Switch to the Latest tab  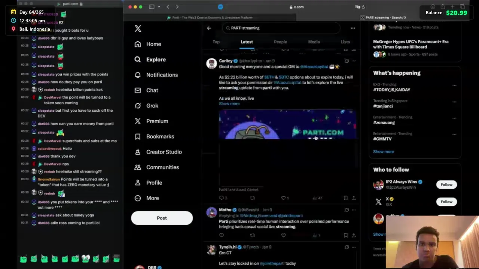[x=247, y=42]
